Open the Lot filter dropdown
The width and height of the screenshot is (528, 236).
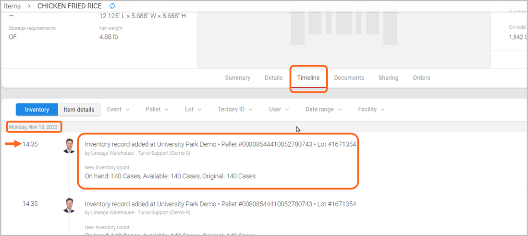pyautogui.click(x=193, y=110)
